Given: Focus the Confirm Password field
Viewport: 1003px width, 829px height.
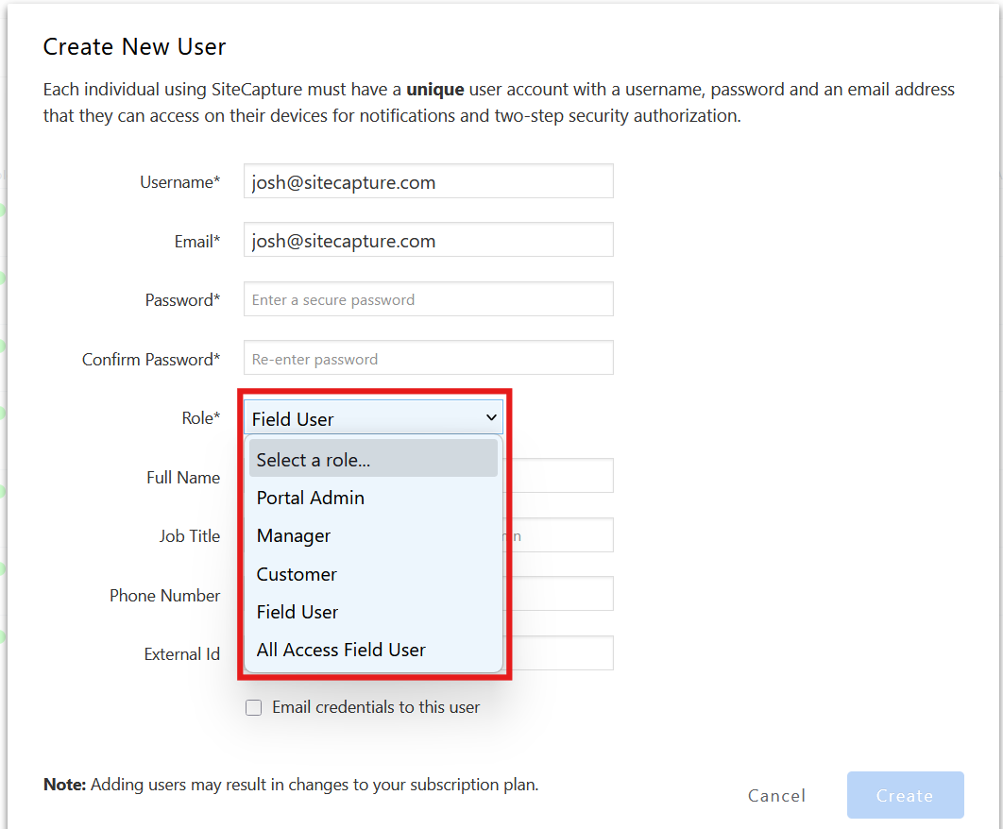Looking at the screenshot, I should (428, 358).
